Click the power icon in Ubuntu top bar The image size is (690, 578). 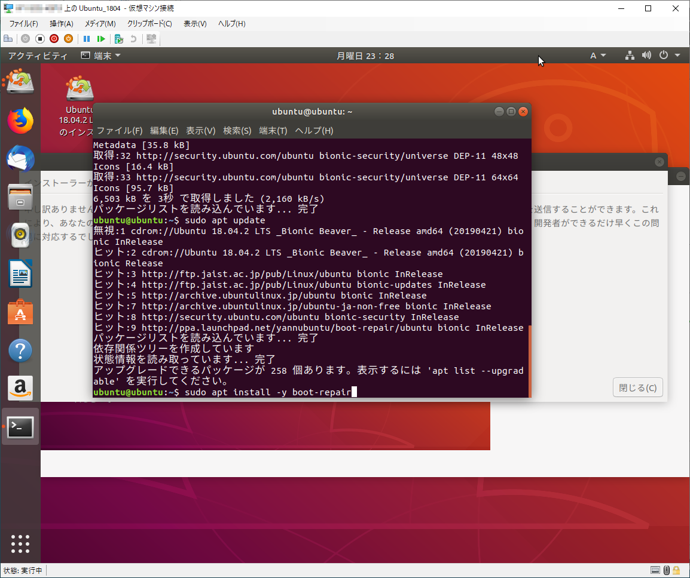coord(663,56)
